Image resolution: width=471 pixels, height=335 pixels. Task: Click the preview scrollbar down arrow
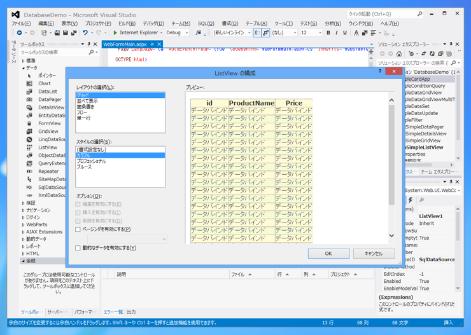(x=391, y=236)
